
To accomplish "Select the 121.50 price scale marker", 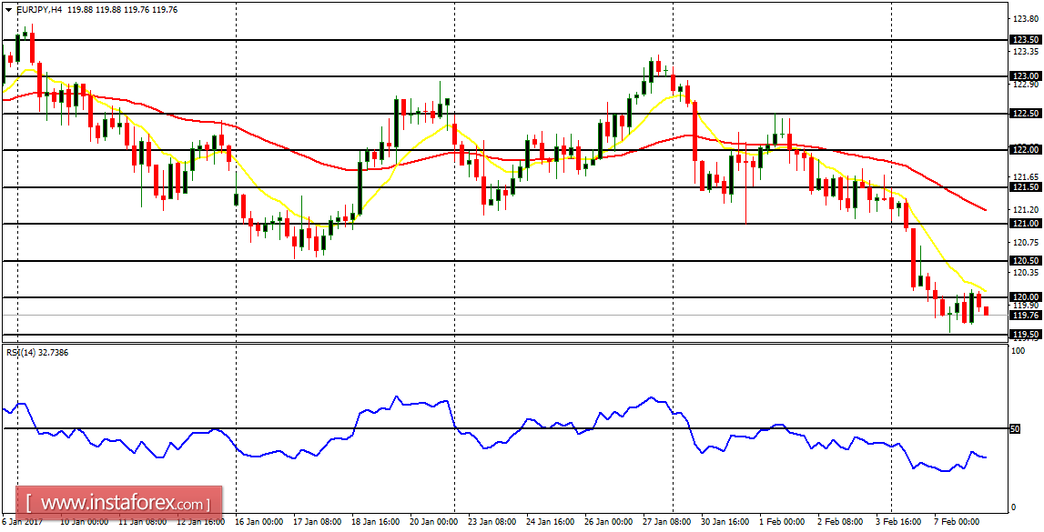I will tap(1024, 188).
